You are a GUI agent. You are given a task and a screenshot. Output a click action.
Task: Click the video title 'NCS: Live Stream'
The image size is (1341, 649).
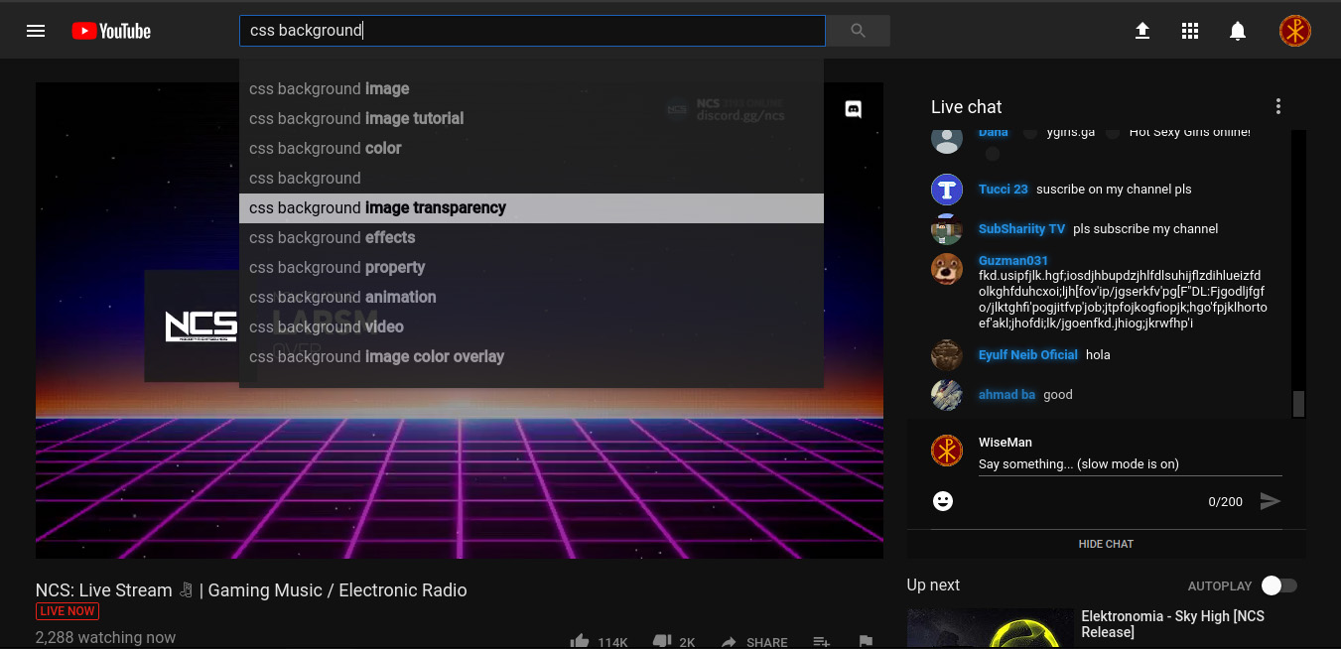(x=251, y=590)
